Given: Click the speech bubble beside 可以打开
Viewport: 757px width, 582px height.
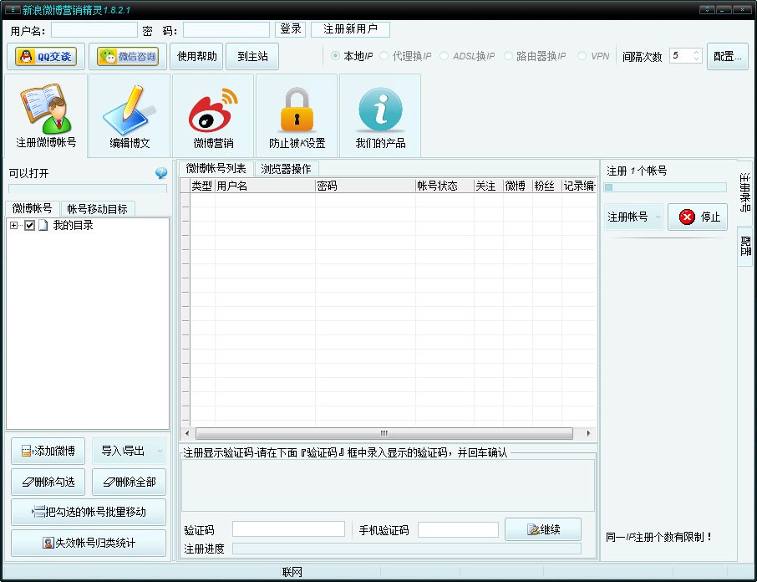Looking at the screenshot, I should [x=161, y=173].
